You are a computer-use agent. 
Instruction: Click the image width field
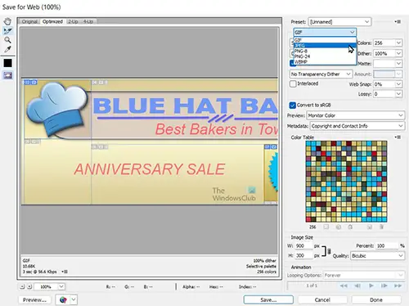pyautogui.click(x=303, y=245)
